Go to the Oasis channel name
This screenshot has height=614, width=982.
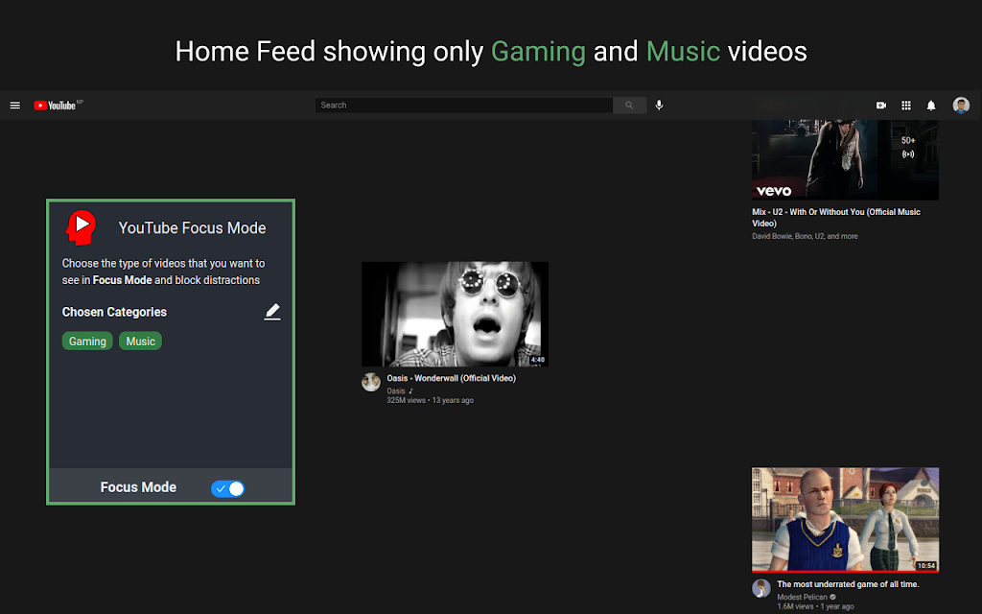[396, 391]
